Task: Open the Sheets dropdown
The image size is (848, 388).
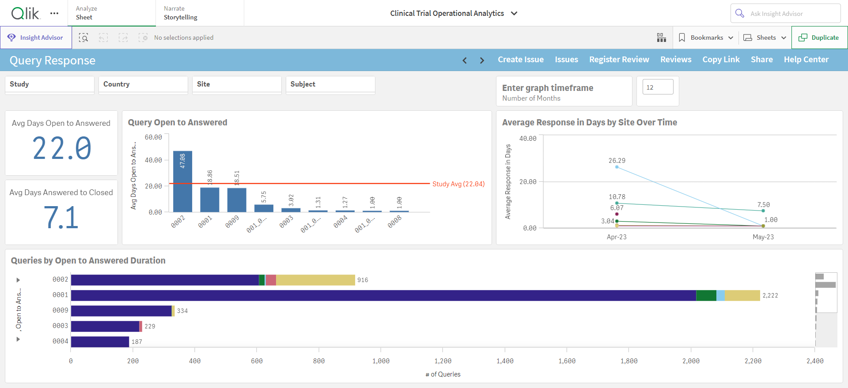Action: point(765,38)
